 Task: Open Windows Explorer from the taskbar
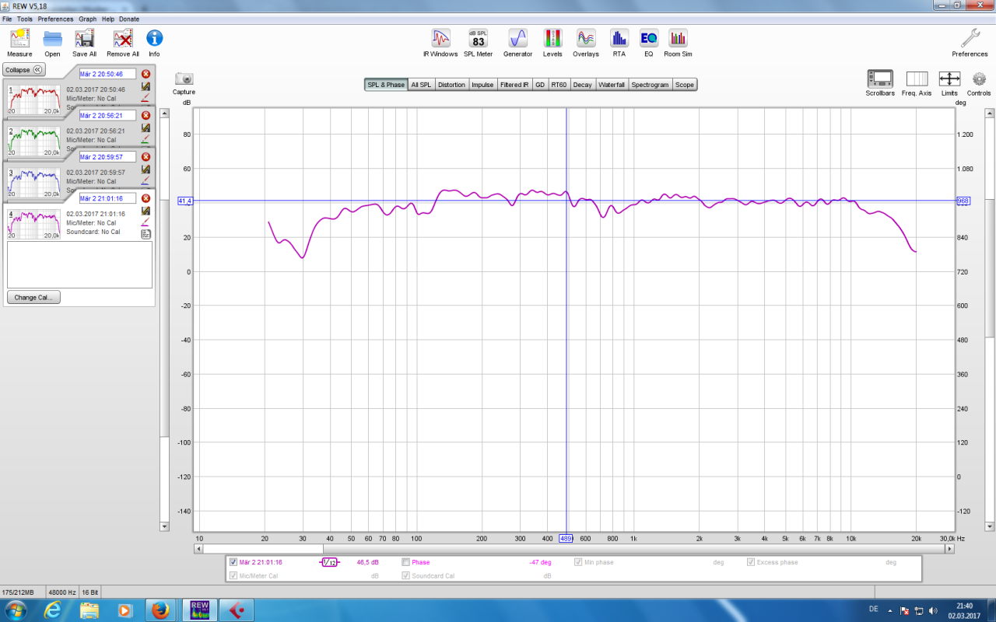[x=89, y=610]
